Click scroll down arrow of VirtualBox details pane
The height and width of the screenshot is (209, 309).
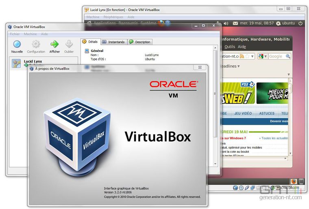pos(215,164)
